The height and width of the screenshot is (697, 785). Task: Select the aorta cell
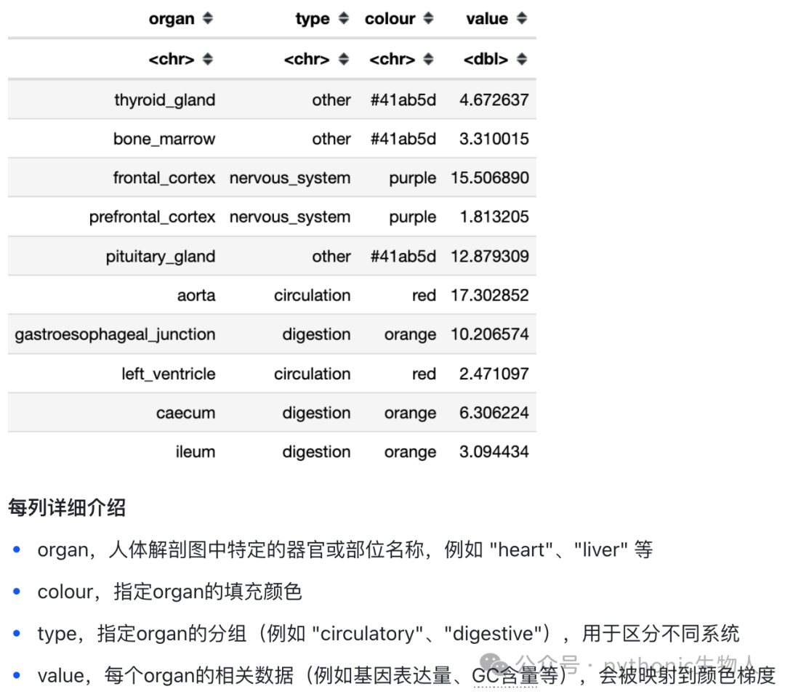(196, 295)
